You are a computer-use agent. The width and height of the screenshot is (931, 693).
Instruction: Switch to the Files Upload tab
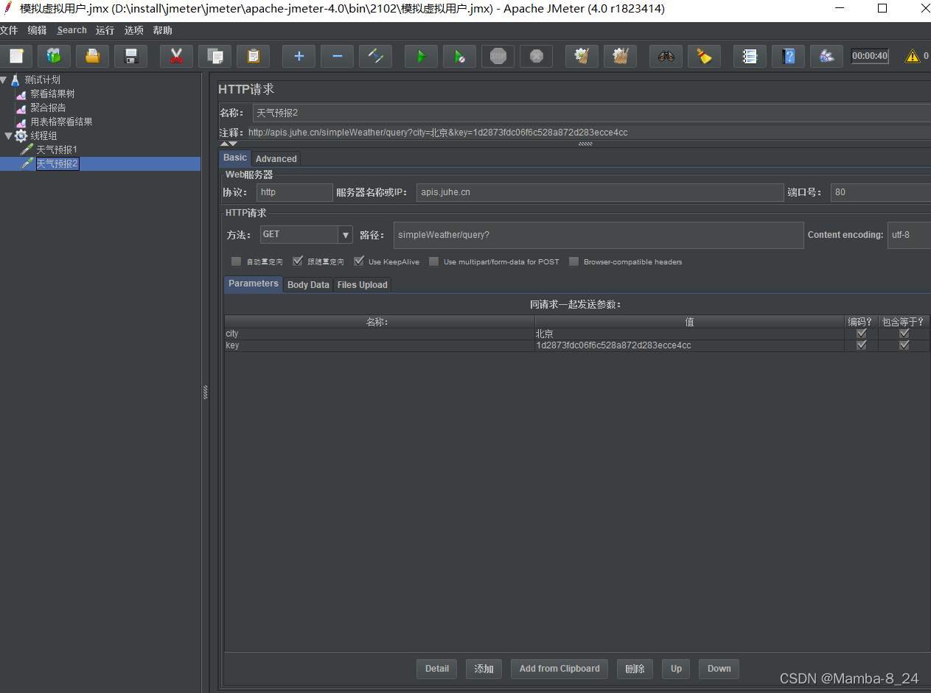tap(362, 284)
